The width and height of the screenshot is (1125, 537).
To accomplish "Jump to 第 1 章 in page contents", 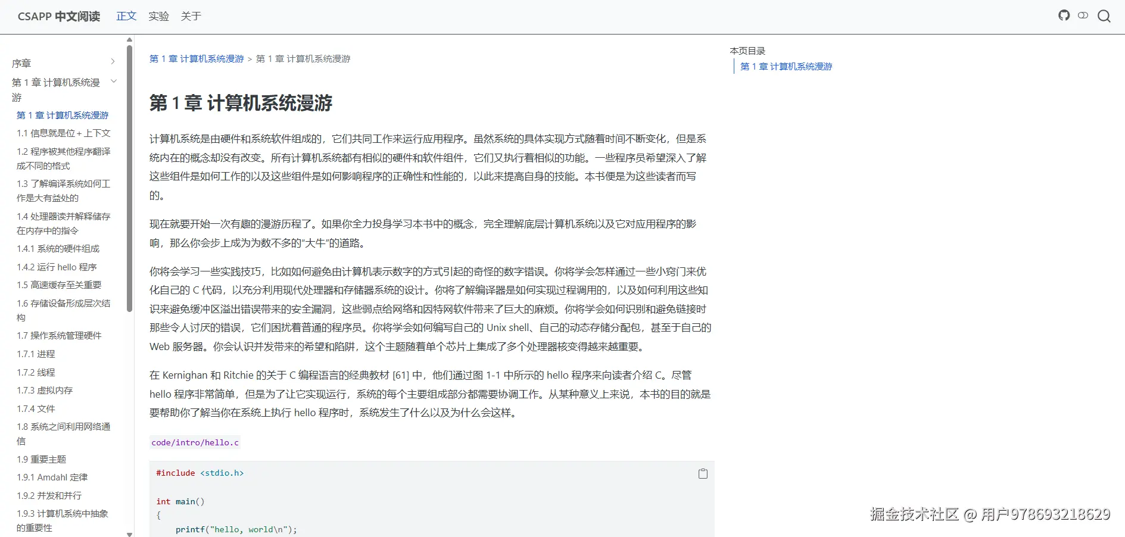I will click(x=786, y=67).
